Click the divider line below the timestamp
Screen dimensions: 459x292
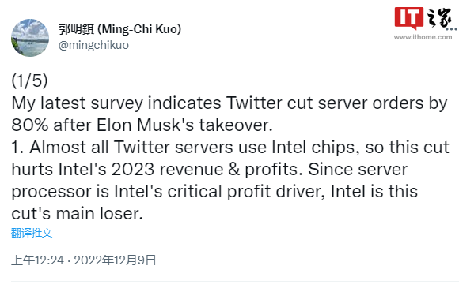pyautogui.click(x=234, y=282)
